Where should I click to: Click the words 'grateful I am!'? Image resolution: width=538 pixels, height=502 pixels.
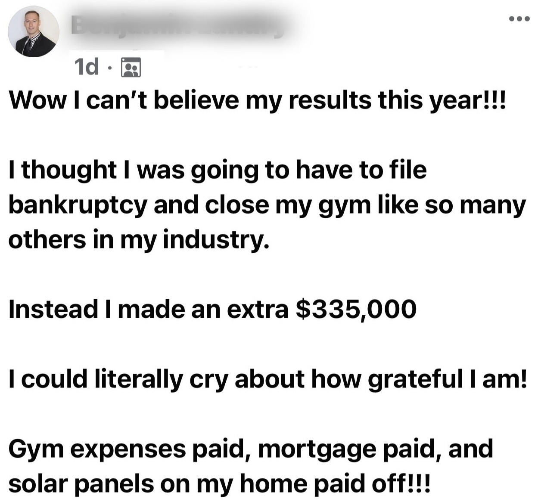448,379
